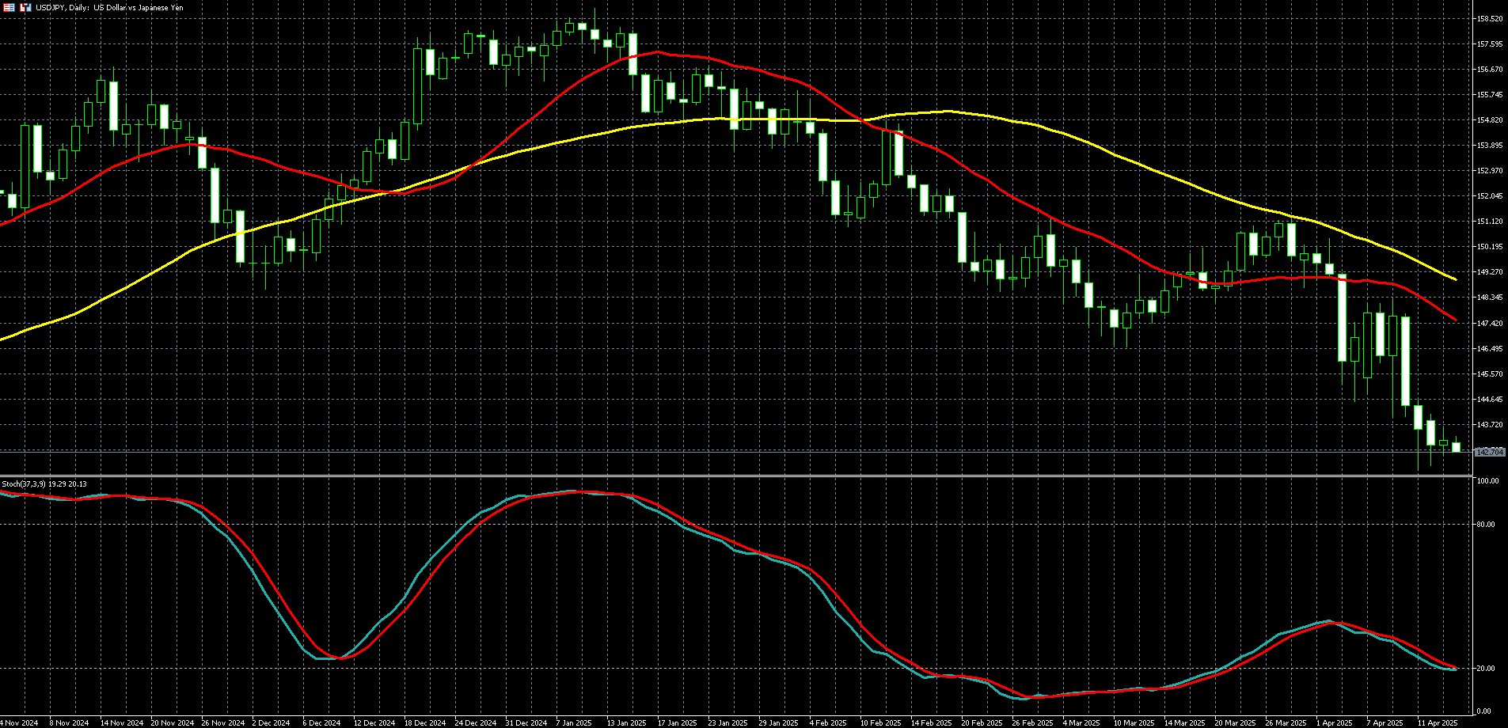Screen dimensions: 1508x728
Task: Click the 11 Apr 2025 date label
Action: [x=1437, y=722]
